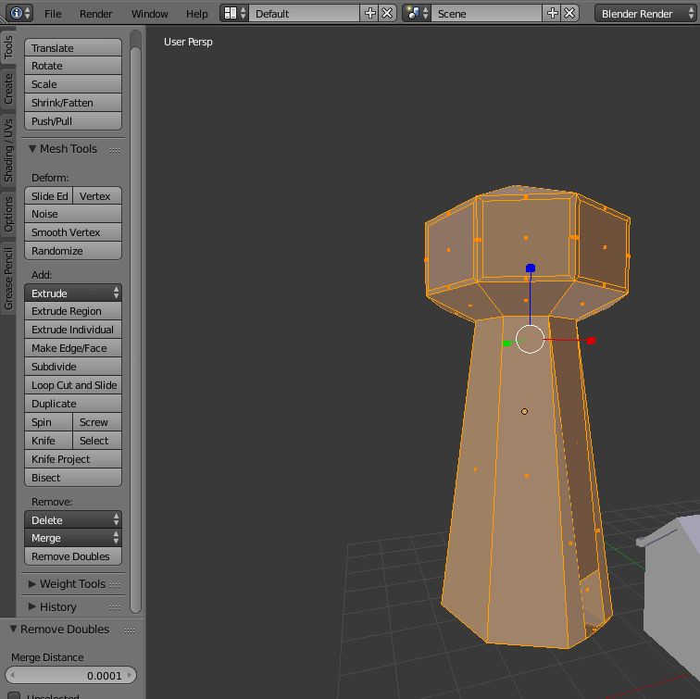Viewport: 700px width, 699px height.
Task: Click the Translate button
Action: [x=73, y=48]
